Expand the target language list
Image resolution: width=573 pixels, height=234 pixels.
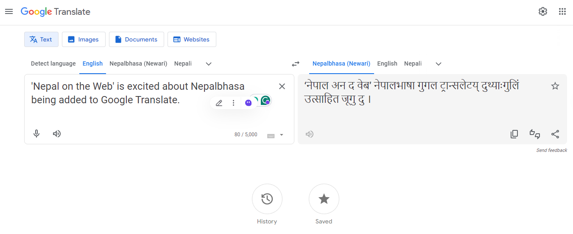click(439, 64)
